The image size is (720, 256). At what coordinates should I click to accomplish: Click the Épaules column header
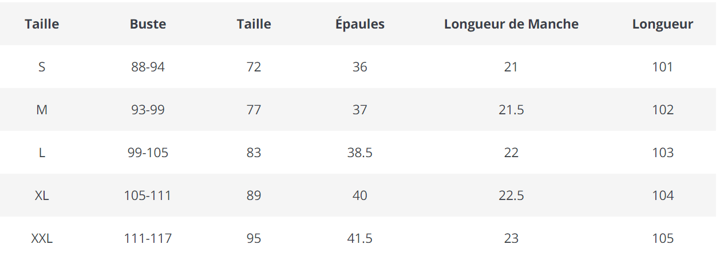[359, 24]
